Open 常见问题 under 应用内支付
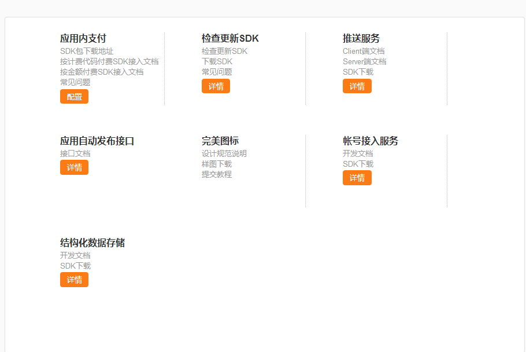The height and width of the screenshot is (352, 526). [75, 82]
